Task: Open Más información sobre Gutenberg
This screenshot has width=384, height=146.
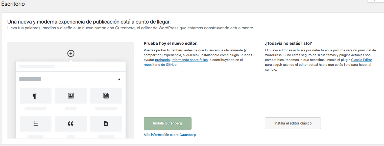Action: click(170, 135)
